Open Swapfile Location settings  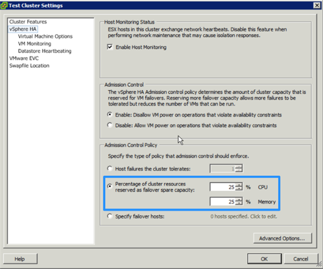(x=29, y=66)
